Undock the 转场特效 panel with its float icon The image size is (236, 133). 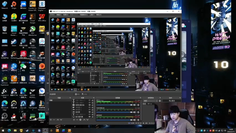coord(160,98)
